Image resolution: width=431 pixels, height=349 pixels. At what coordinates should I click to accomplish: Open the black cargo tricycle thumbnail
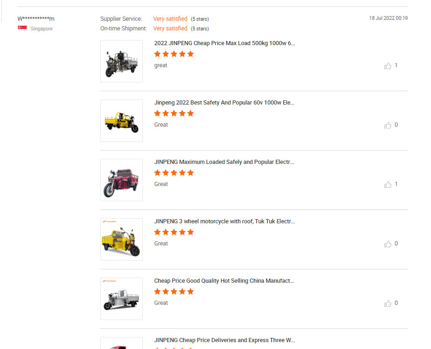point(122,61)
